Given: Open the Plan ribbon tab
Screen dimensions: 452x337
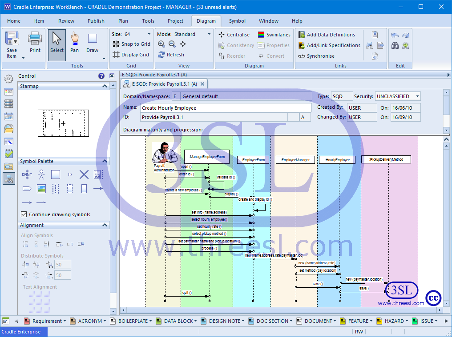Looking at the screenshot, I should pos(123,21).
